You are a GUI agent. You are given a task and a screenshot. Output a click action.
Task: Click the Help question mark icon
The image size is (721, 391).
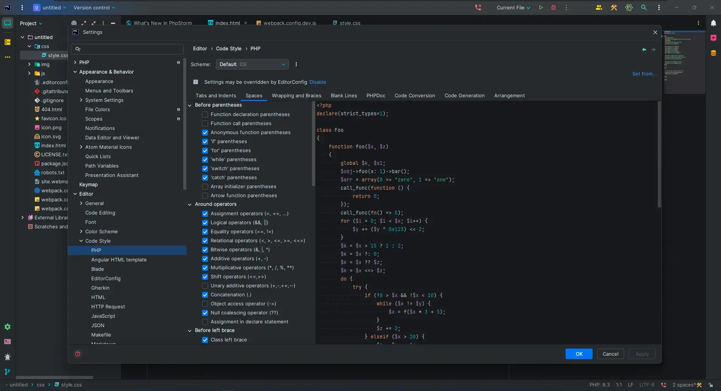78,354
